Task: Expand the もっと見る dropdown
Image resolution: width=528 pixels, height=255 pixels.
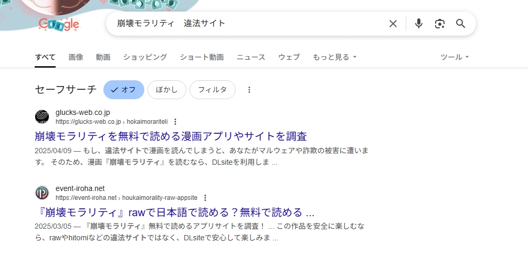Action: click(334, 57)
